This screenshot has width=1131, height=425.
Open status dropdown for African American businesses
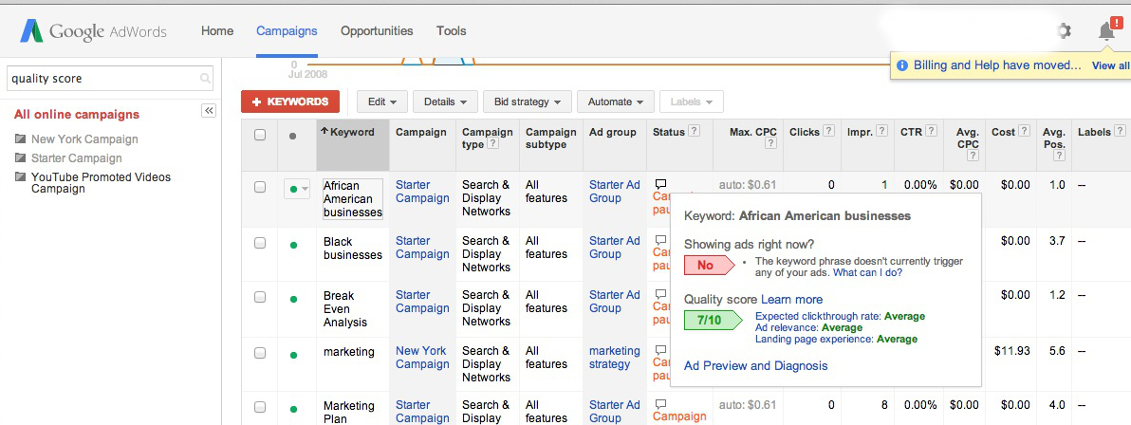point(298,189)
